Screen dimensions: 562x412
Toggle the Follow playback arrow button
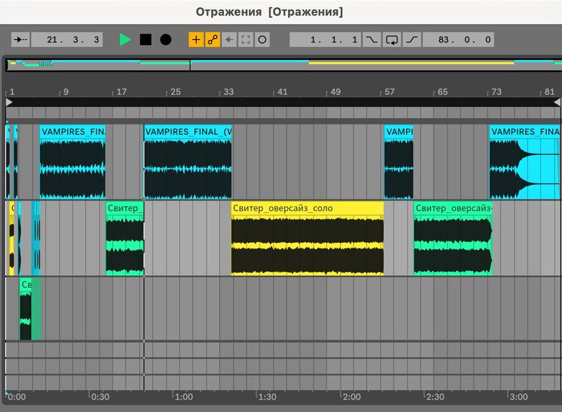click(x=21, y=40)
